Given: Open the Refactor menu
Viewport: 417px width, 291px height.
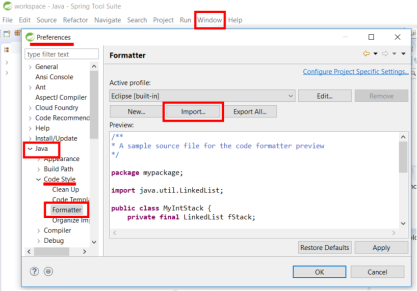Looking at the screenshot, I should [x=75, y=20].
